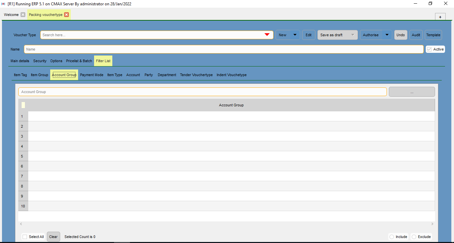
Task: Switch to the Payment Mode filter tab
Action: pyautogui.click(x=92, y=75)
